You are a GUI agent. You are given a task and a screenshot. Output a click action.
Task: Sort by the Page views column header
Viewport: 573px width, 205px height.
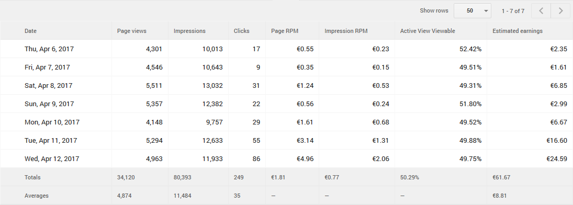pyautogui.click(x=132, y=31)
